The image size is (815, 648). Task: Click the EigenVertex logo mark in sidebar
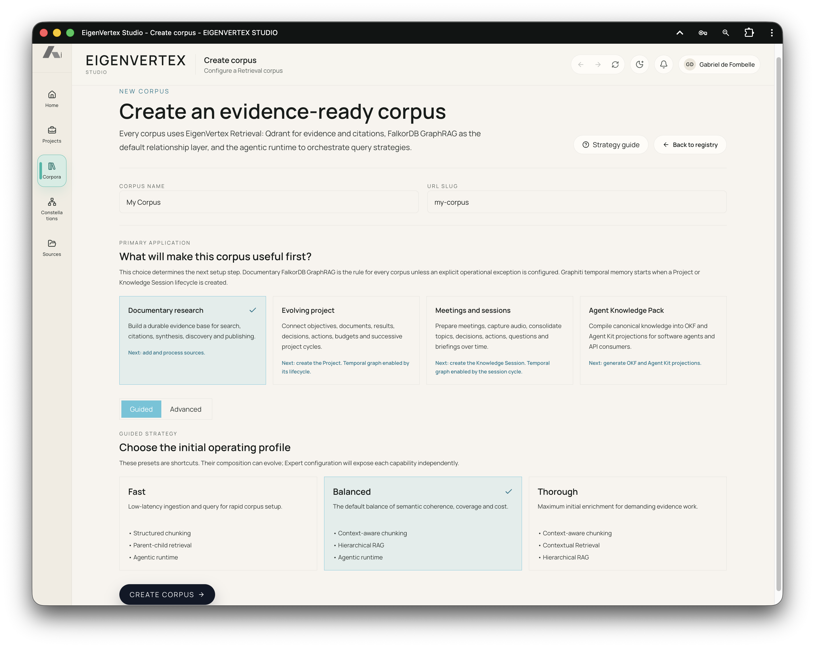(x=52, y=53)
